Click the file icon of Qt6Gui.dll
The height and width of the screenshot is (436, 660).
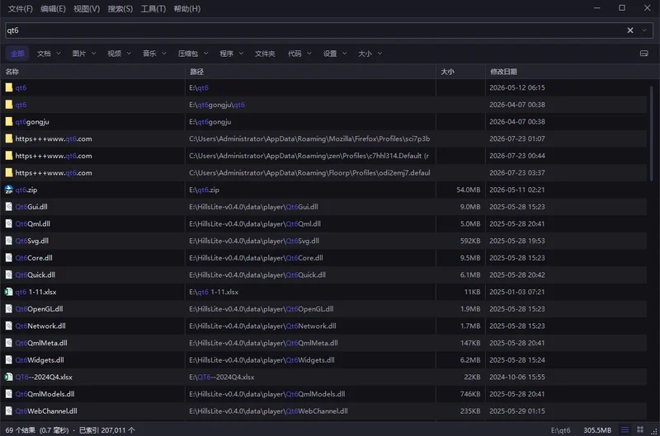point(8,206)
